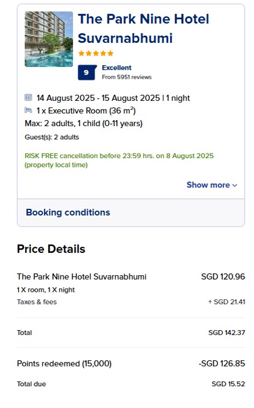Click From 5951 reviews text
The image size is (254, 408).
click(127, 77)
